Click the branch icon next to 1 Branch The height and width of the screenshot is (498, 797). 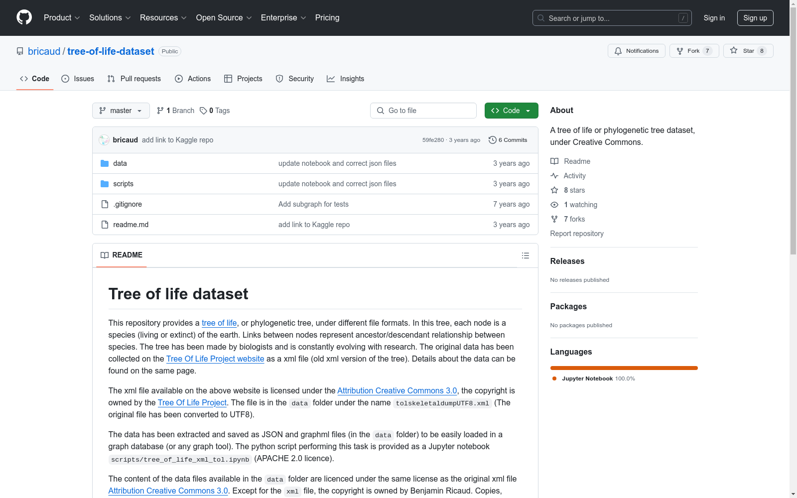coord(160,111)
